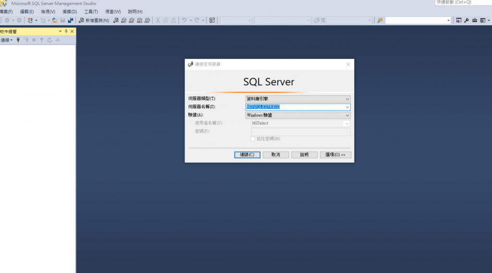Click the Undo arrow icon

[x=184, y=20]
